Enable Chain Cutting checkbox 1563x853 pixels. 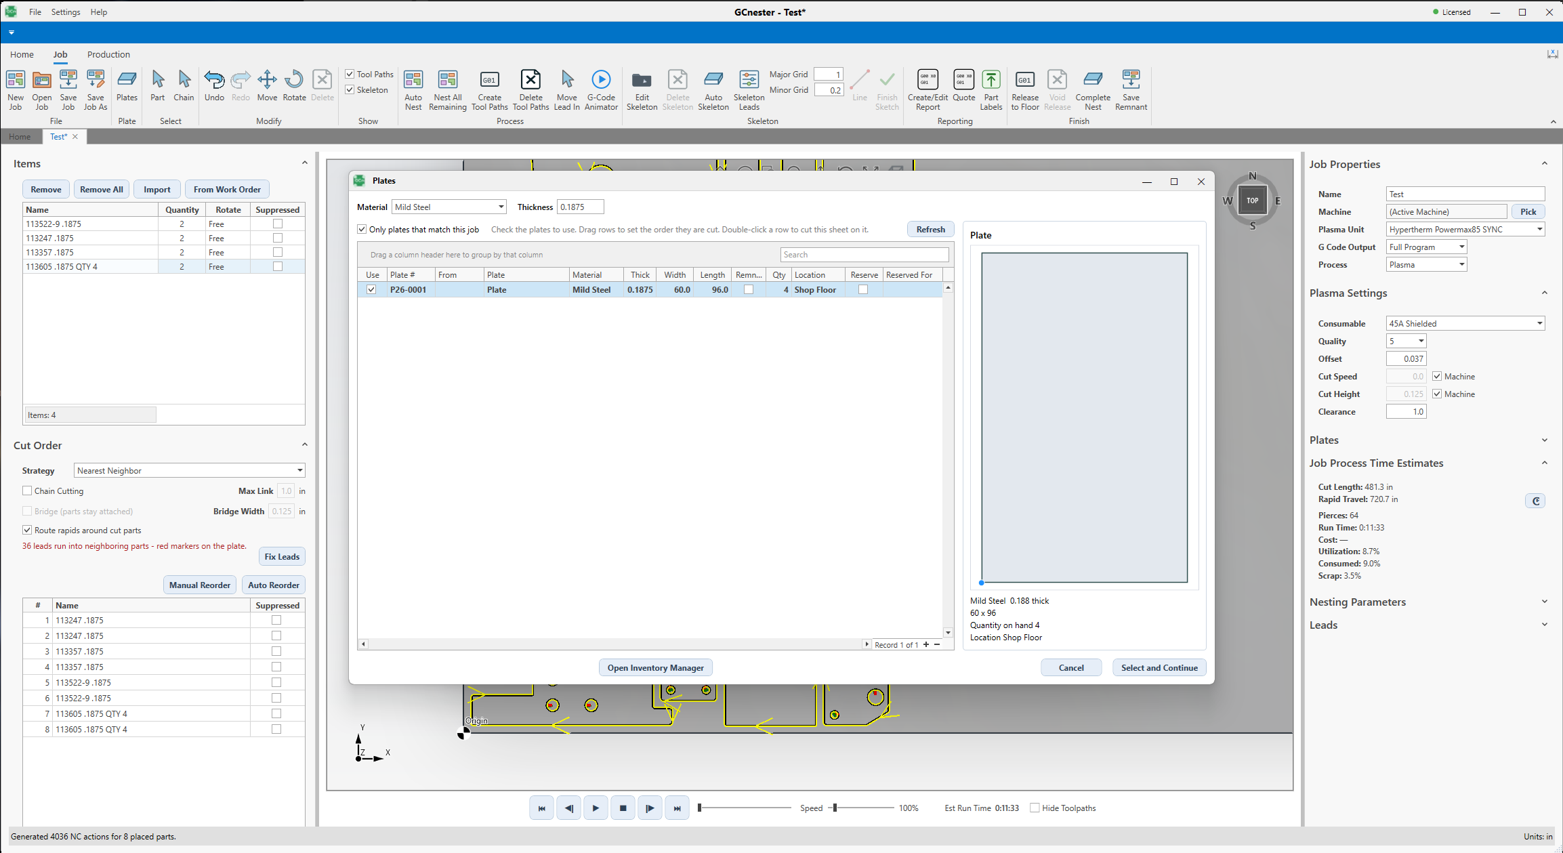(27, 491)
